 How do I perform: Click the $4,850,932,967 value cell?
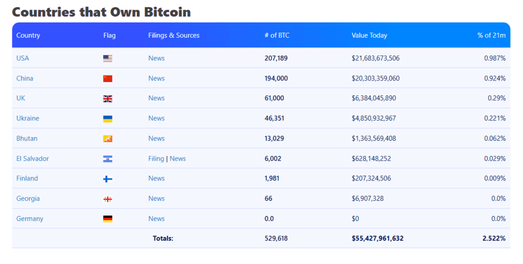click(x=374, y=118)
